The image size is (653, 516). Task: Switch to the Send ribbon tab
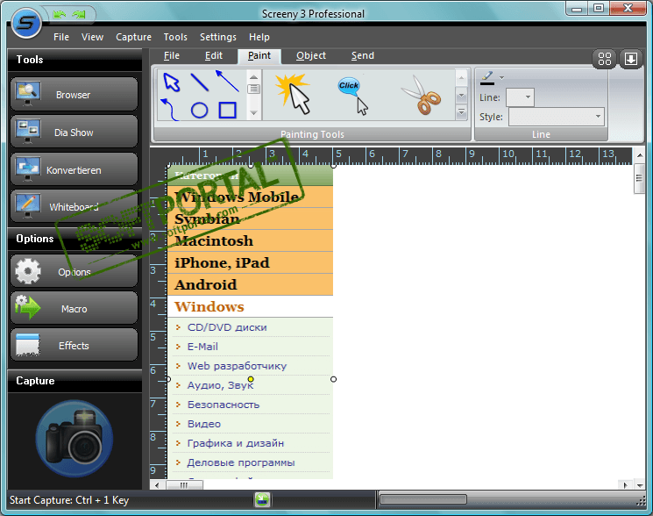(363, 56)
